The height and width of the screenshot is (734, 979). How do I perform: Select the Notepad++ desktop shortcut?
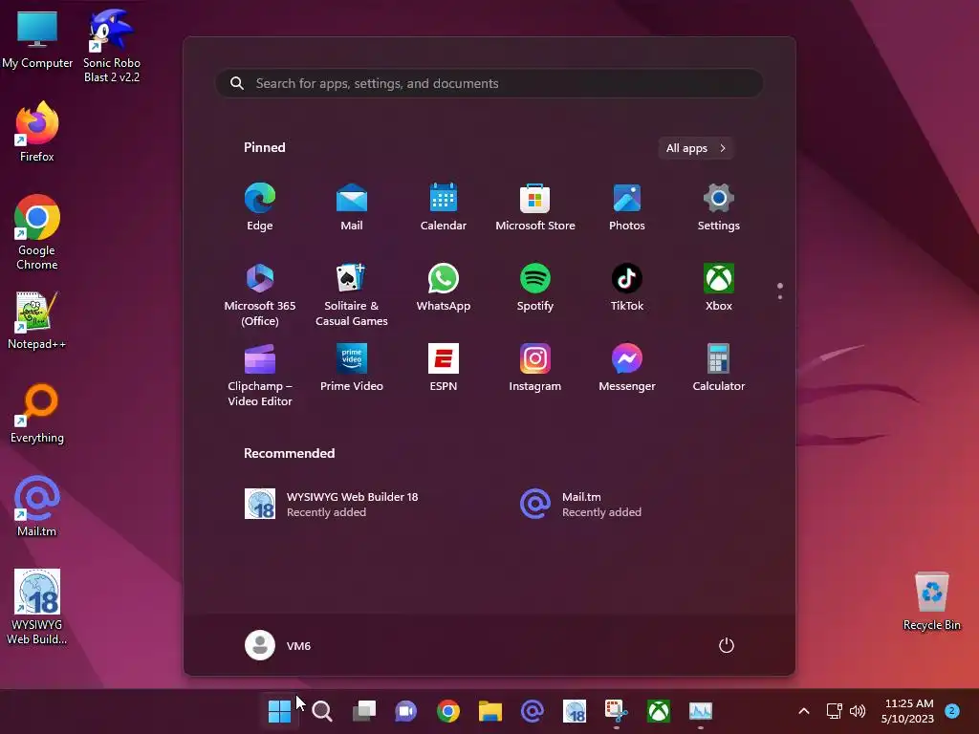(37, 320)
